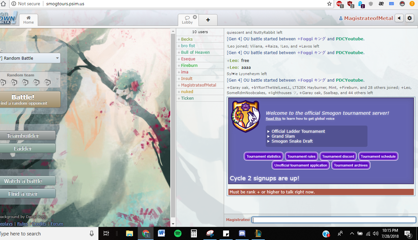Open Tournament schedule
This screenshot has height=240, width=418.
coord(378,156)
